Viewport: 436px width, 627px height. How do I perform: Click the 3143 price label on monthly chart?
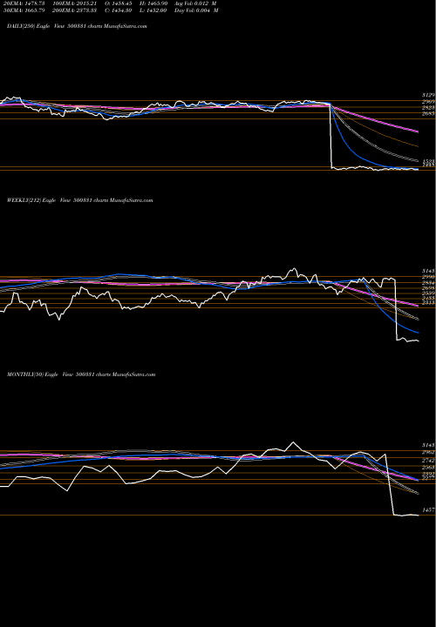click(x=428, y=445)
